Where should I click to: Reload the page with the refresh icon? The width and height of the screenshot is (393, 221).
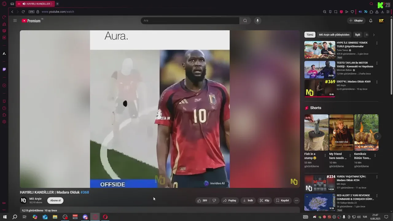pyautogui.click(x=23, y=12)
